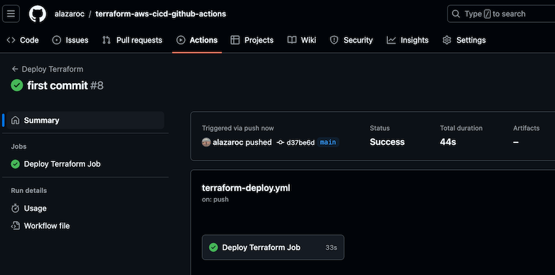Click the Usage stopwatch icon
The width and height of the screenshot is (555, 275).
[x=15, y=208]
